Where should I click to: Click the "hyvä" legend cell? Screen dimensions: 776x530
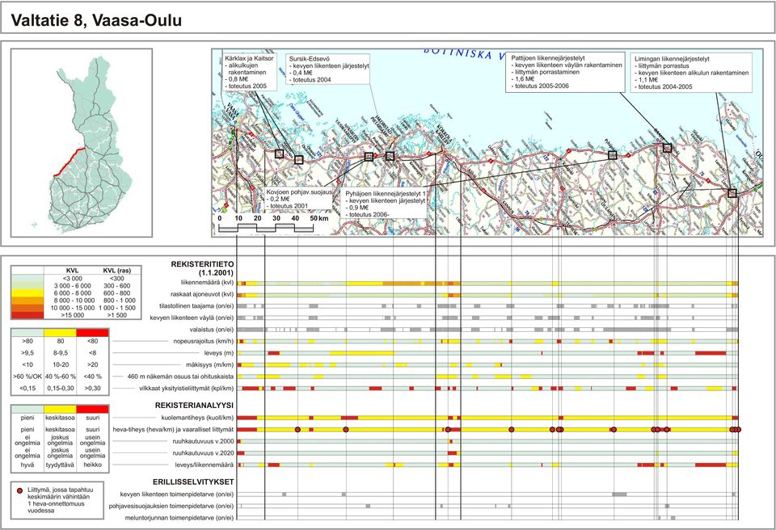coord(27,465)
